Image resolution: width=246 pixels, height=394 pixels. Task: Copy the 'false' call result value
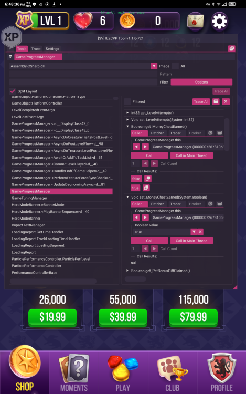coord(148,179)
